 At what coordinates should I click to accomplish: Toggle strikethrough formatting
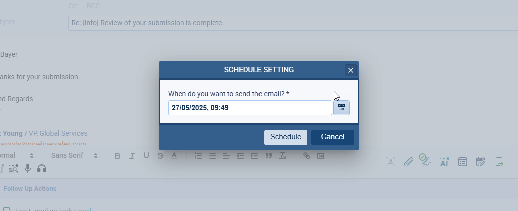click(160, 156)
